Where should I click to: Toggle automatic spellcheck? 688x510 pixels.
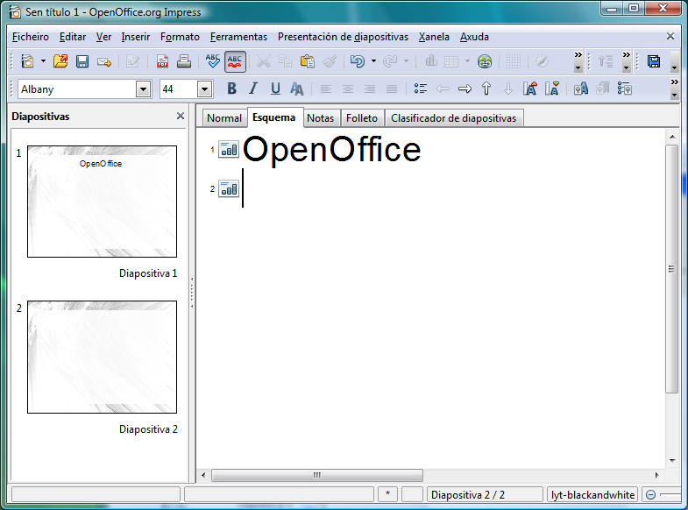point(235,61)
